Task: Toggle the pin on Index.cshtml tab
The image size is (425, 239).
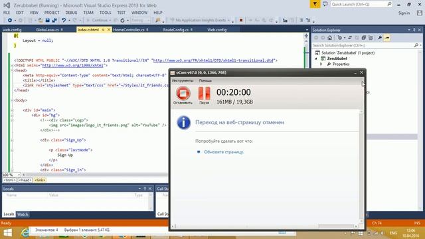Action: tap(104, 30)
